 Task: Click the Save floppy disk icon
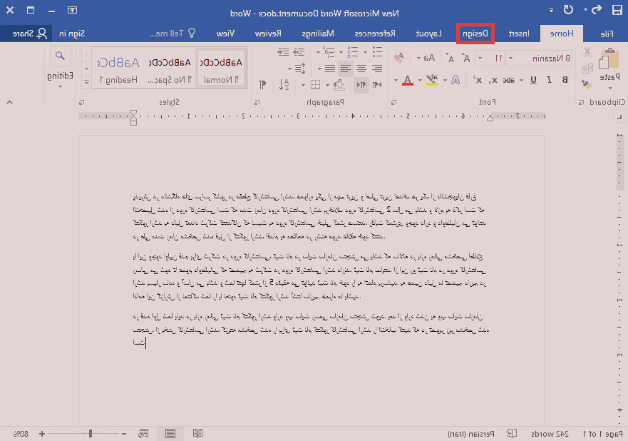tap(617, 10)
